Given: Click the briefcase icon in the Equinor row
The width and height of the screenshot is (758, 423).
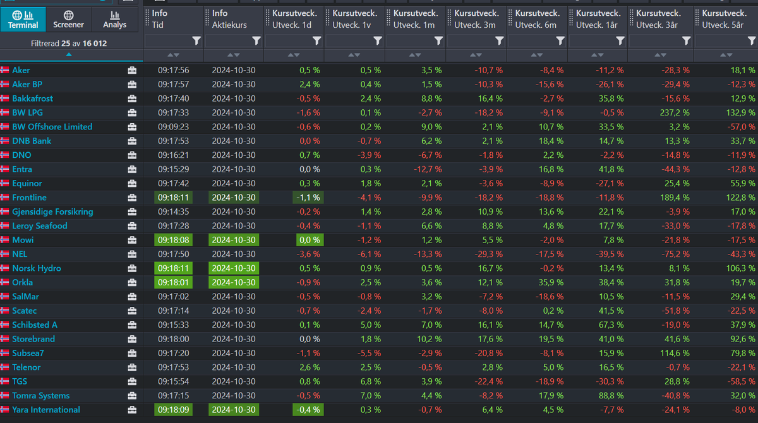Looking at the screenshot, I should pyautogui.click(x=132, y=183).
